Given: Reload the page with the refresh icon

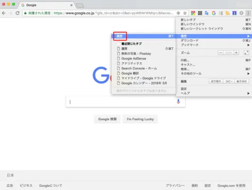Looking at the screenshot, I should pos(18,13).
